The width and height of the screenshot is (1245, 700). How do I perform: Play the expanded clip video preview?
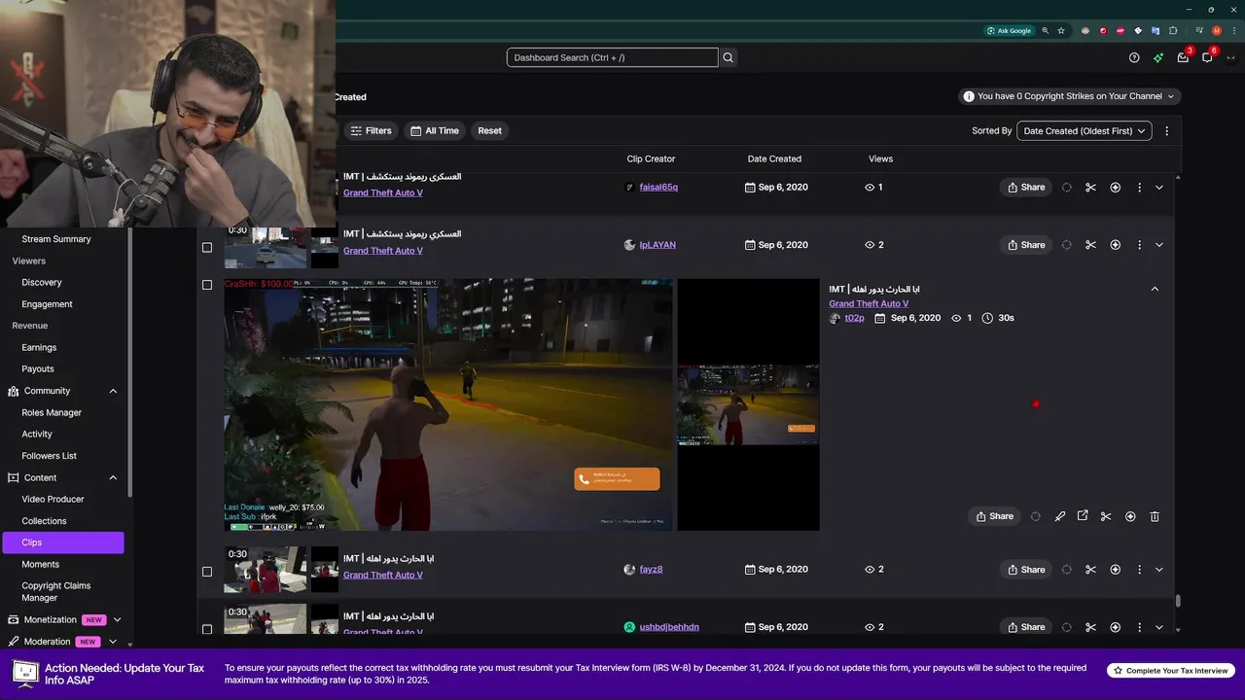[x=448, y=404]
